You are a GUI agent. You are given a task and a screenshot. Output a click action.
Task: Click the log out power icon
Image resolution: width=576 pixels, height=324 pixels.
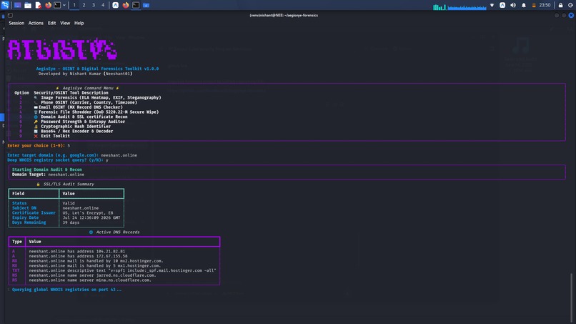coord(571,5)
